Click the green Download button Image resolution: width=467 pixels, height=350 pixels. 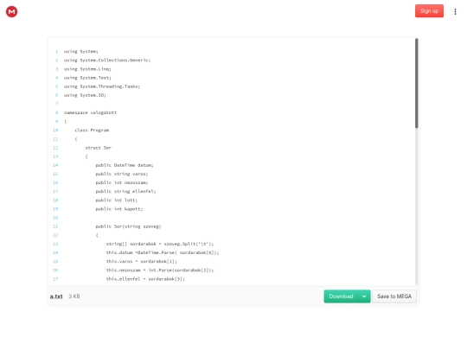[341, 296]
